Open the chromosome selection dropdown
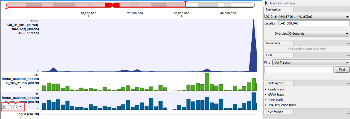Viewport: 350px width, 119px height. (x=307, y=17)
